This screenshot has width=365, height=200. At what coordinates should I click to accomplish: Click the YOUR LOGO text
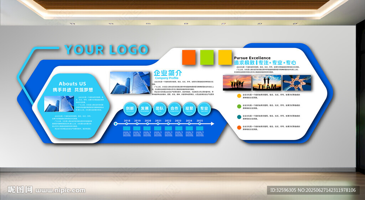[x=106, y=50]
